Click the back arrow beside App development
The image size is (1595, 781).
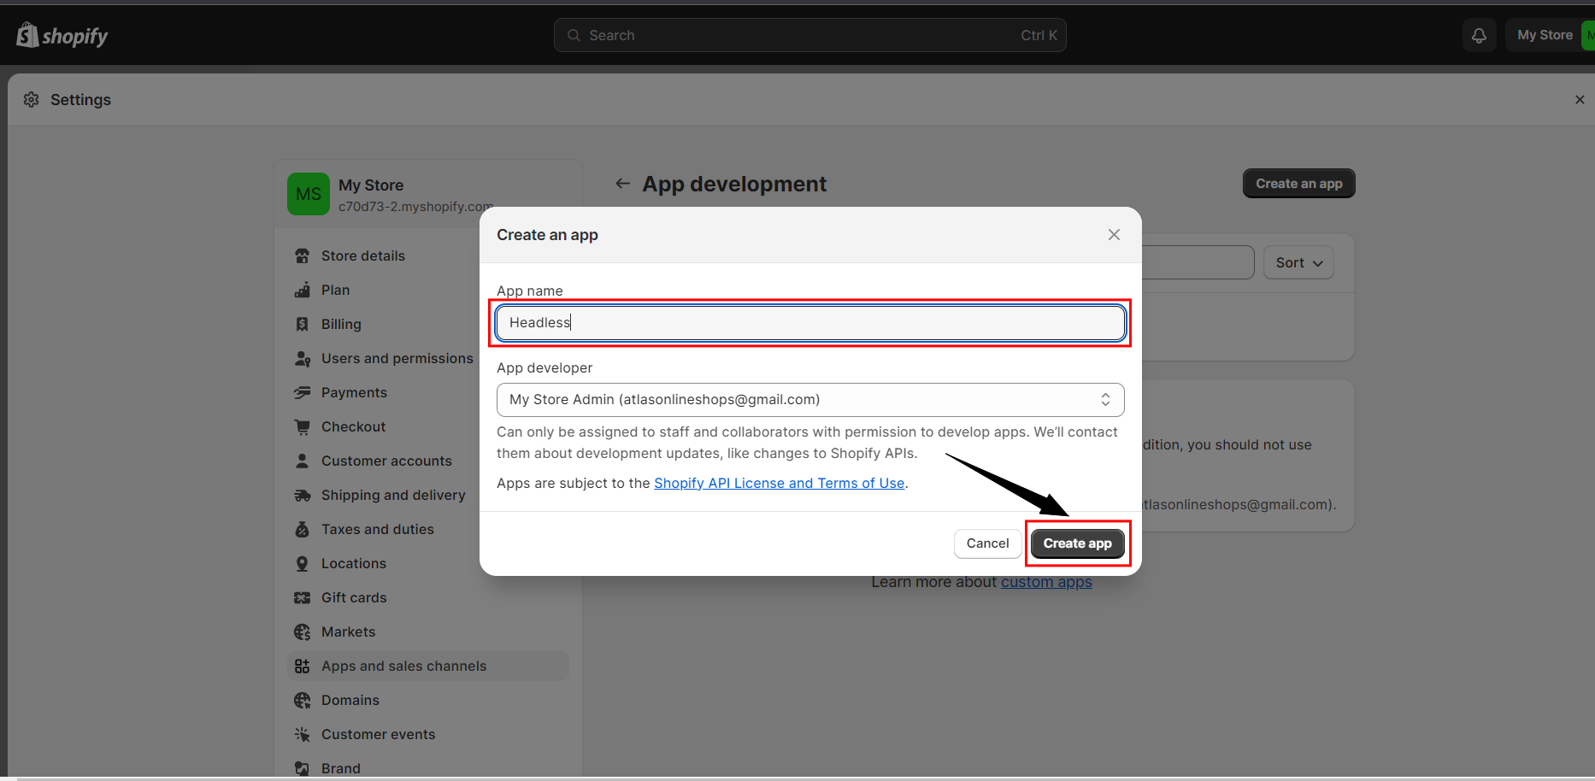click(623, 184)
